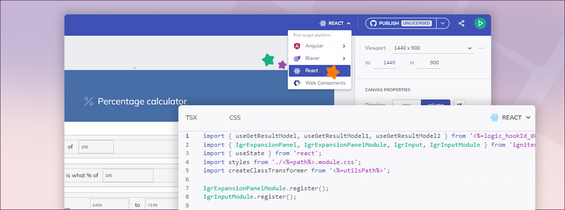Expand the Publish split-button arrow

(443, 23)
